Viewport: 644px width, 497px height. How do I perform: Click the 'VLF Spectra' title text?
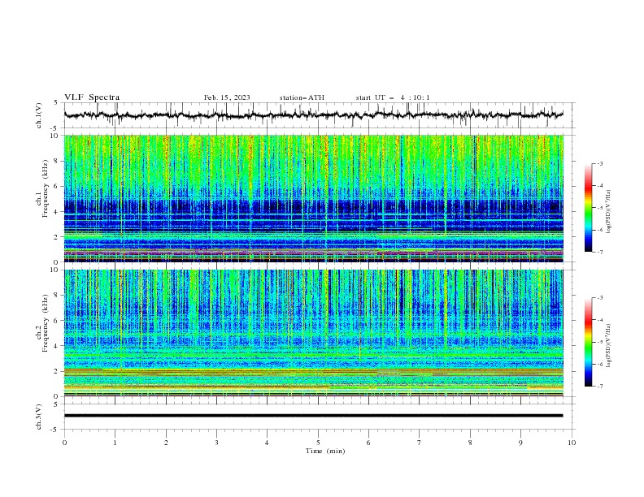[x=92, y=97]
